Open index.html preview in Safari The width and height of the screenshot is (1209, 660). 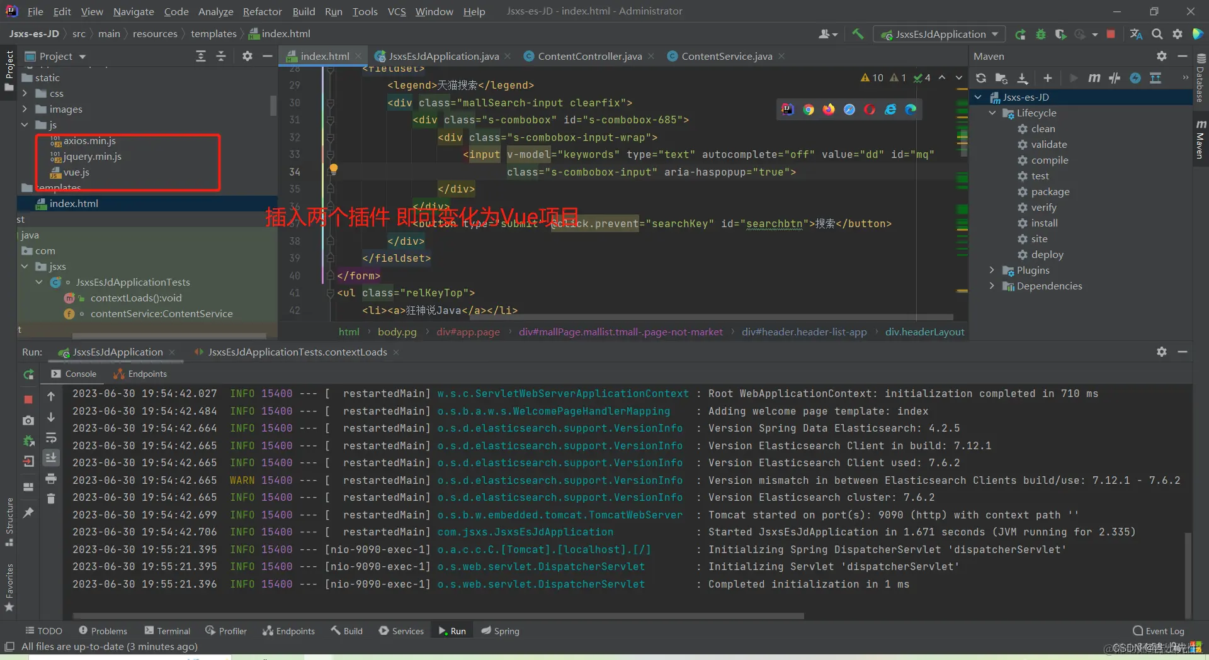tap(849, 109)
